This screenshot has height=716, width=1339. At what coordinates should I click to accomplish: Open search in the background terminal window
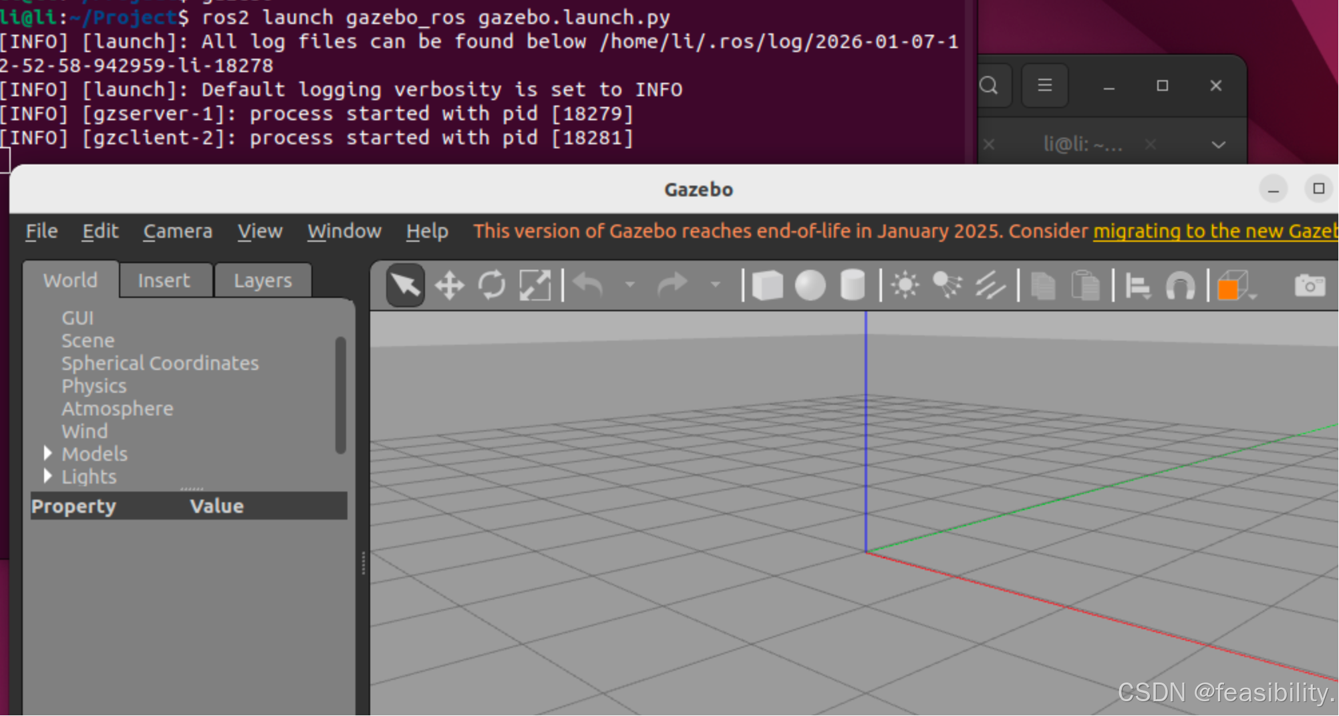coord(989,85)
